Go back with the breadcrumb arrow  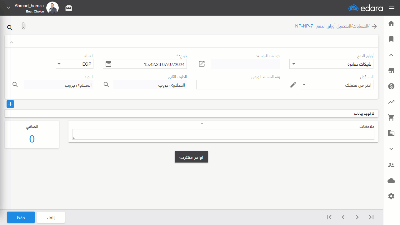tap(374, 26)
